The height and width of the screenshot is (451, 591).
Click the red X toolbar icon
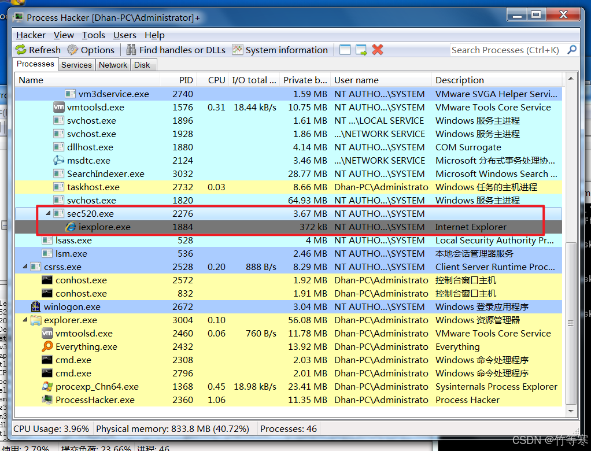click(x=378, y=50)
